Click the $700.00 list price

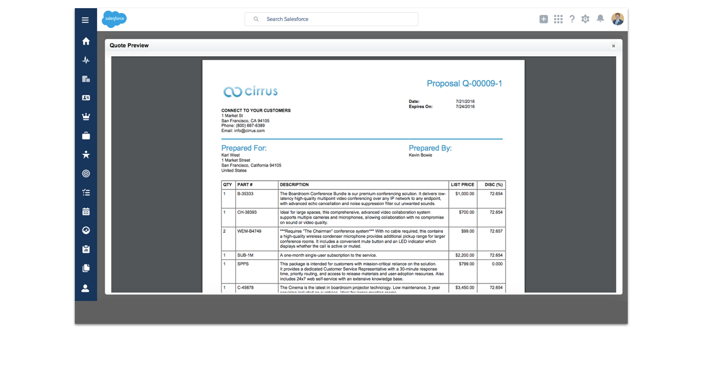pos(467,212)
